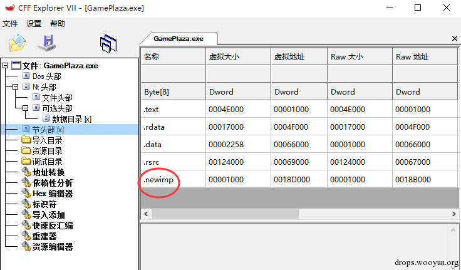Click 可选头部 page icon

coord(36,108)
